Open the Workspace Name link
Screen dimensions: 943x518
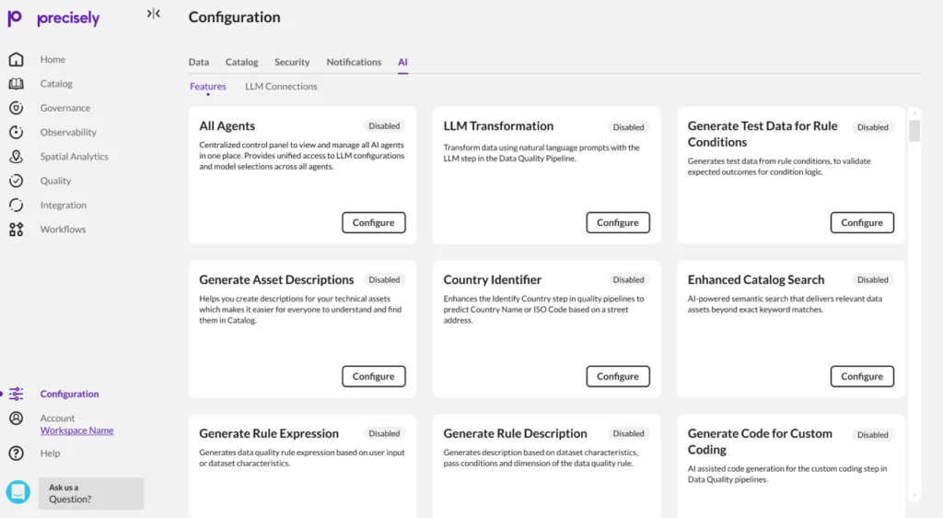(76, 430)
